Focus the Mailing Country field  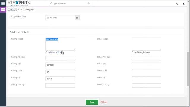[60, 85]
